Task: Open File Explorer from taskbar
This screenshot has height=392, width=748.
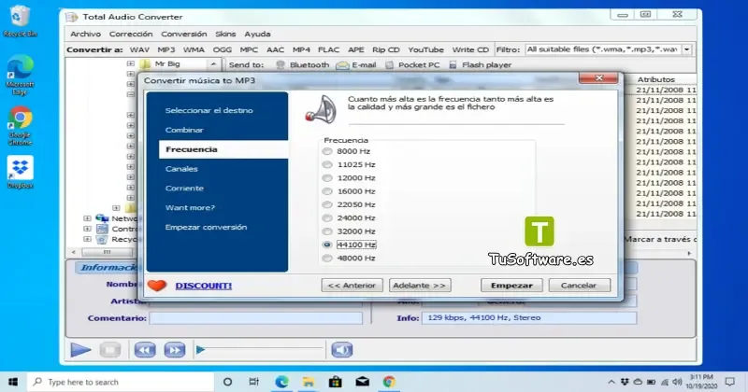Action: (309, 382)
